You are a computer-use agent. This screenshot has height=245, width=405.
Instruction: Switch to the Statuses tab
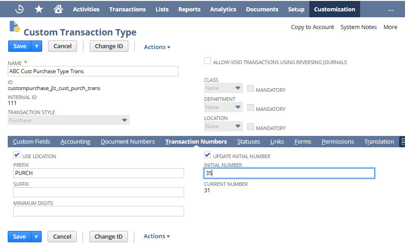tap(249, 142)
